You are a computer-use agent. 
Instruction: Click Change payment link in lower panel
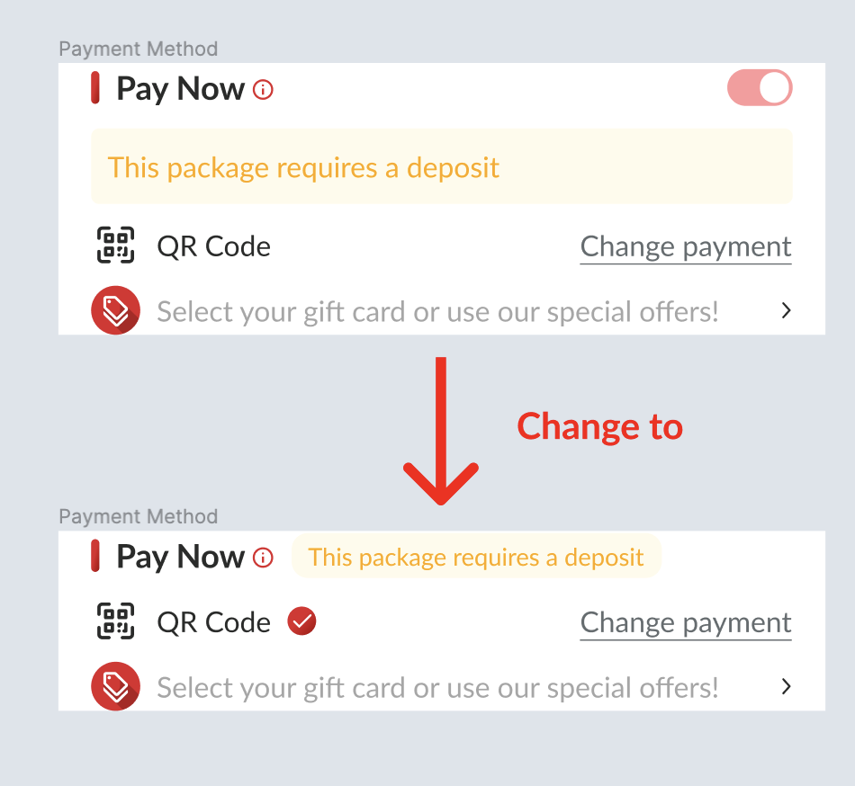(x=686, y=622)
